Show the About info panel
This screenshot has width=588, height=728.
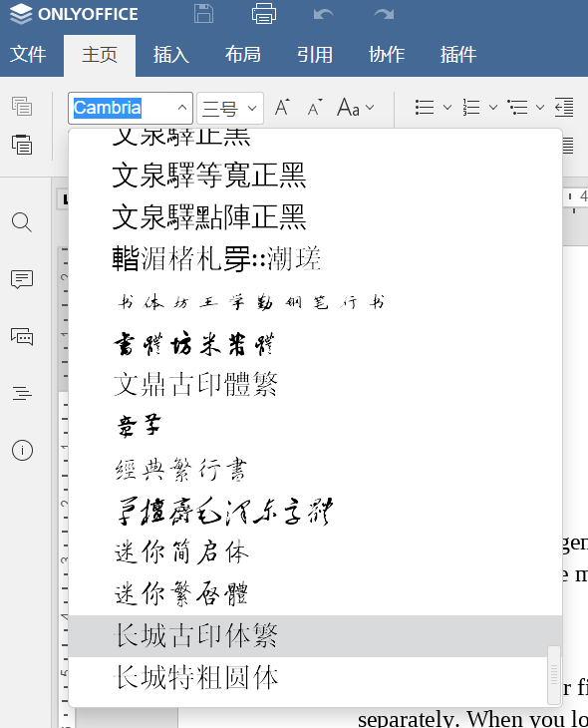point(22,451)
